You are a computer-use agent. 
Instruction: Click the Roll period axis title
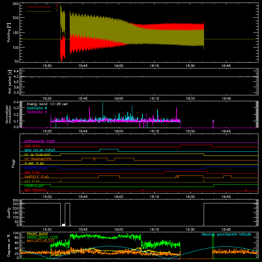tap(10, 82)
